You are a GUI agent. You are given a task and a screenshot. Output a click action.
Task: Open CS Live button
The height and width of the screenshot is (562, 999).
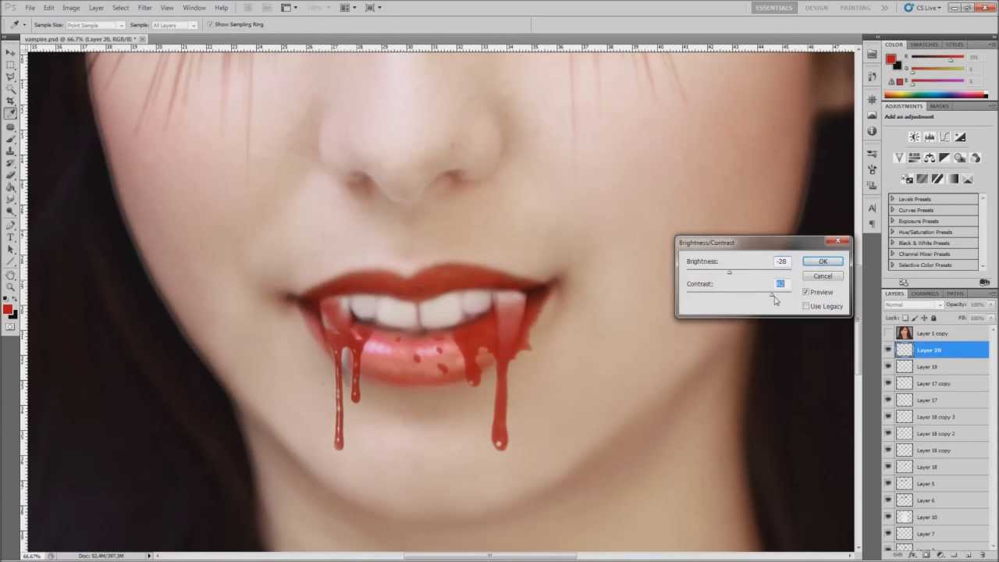(x=921, y=8)
